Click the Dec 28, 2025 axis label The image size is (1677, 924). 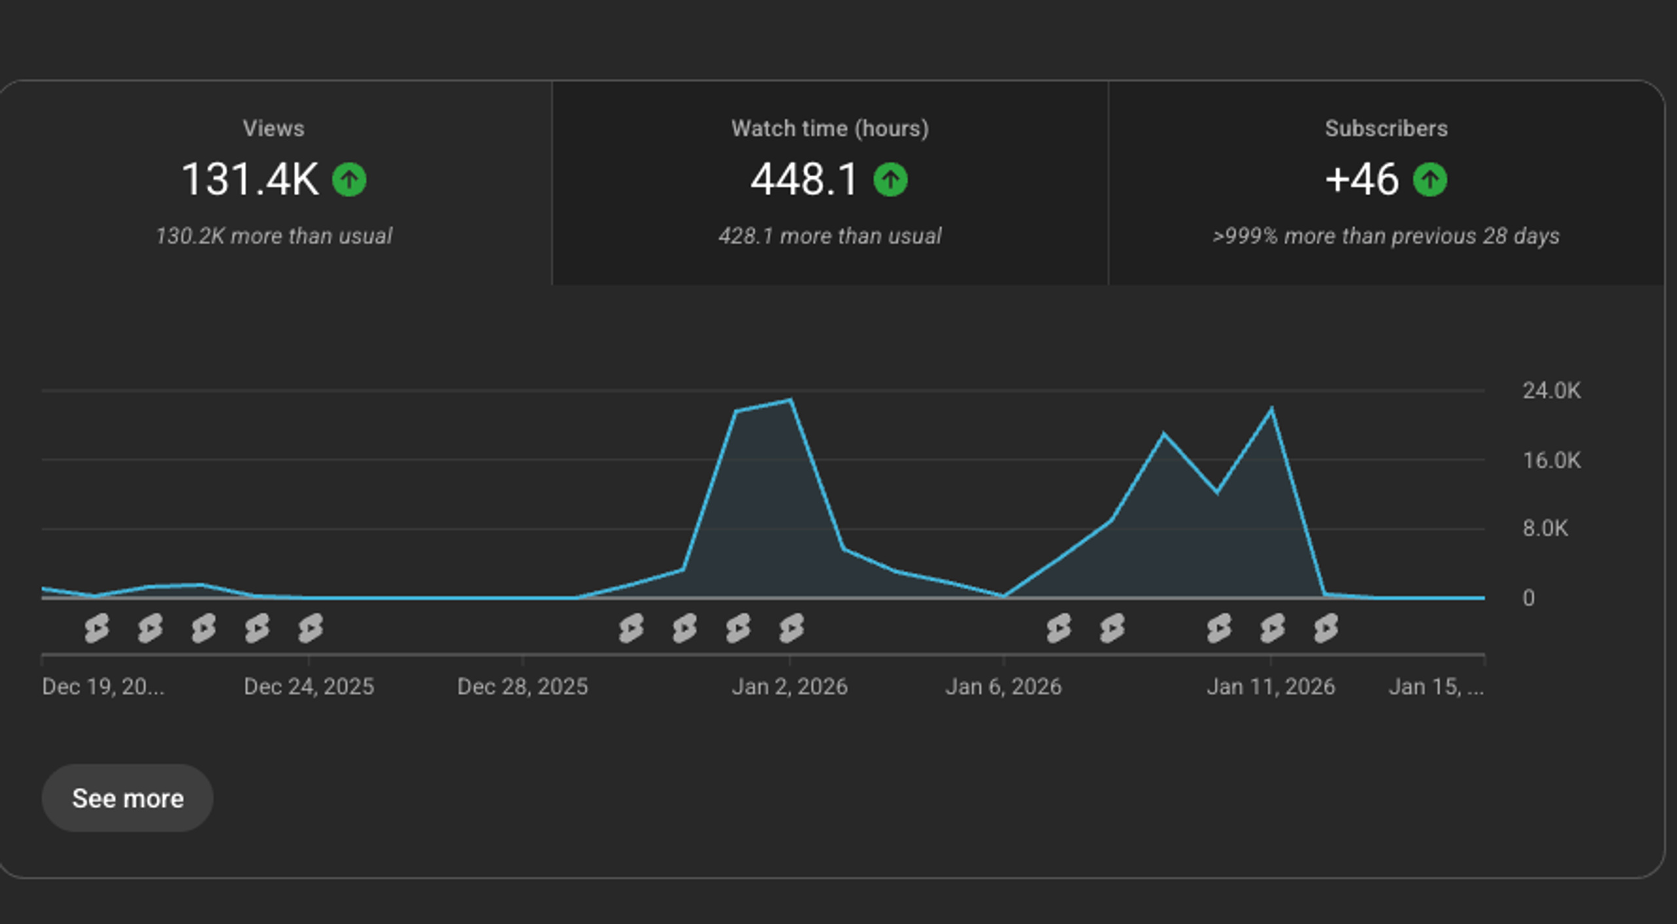click(x=523, y=686)
